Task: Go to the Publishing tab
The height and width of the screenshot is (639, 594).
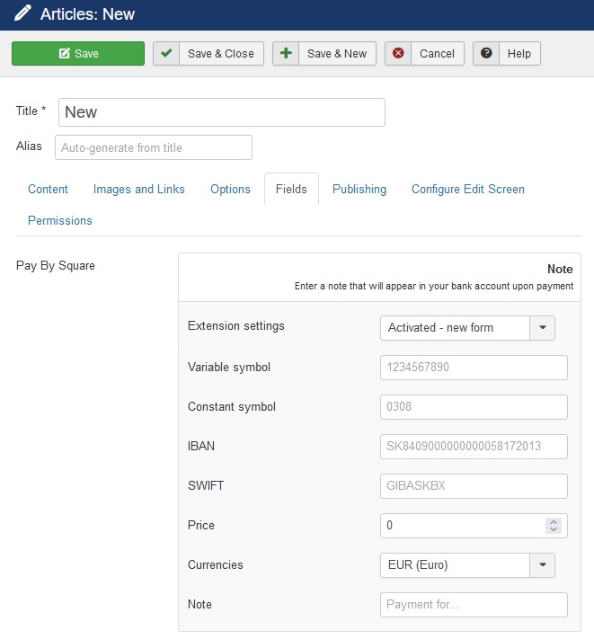Action: 359,189
